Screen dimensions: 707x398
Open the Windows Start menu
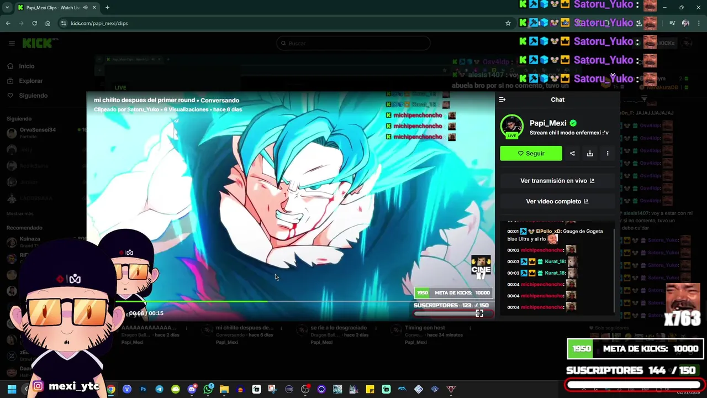pyautogui.click(x=12, y=389)
